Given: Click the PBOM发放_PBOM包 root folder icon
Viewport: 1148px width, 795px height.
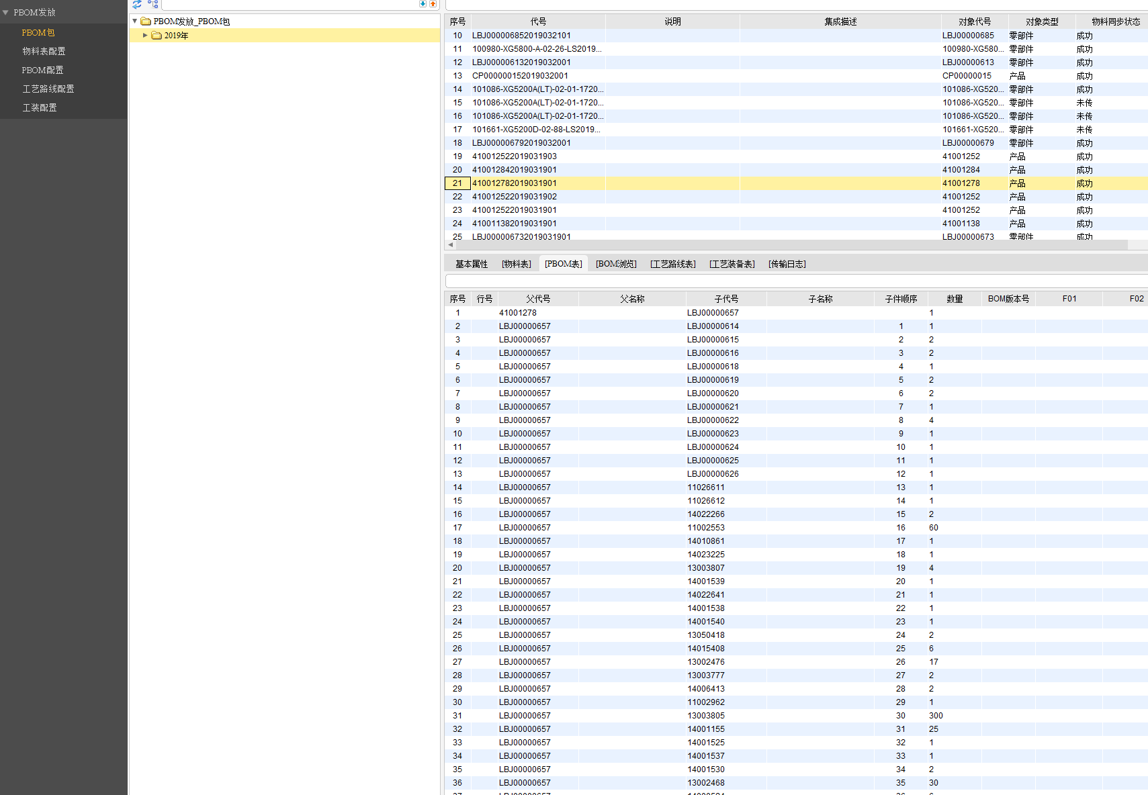Looking at the screenshot, I should click(x=146, y=21).
